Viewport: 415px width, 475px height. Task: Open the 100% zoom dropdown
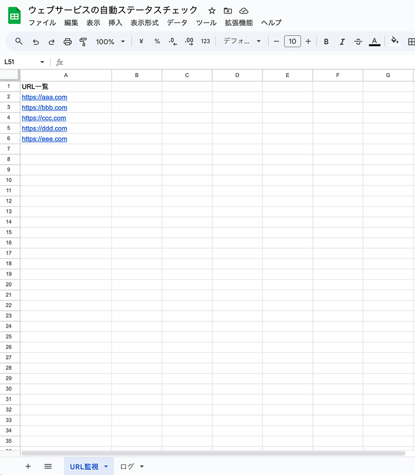[110, 41]
